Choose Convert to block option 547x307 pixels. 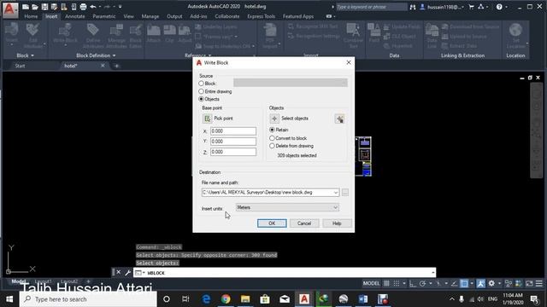(272, 138)
